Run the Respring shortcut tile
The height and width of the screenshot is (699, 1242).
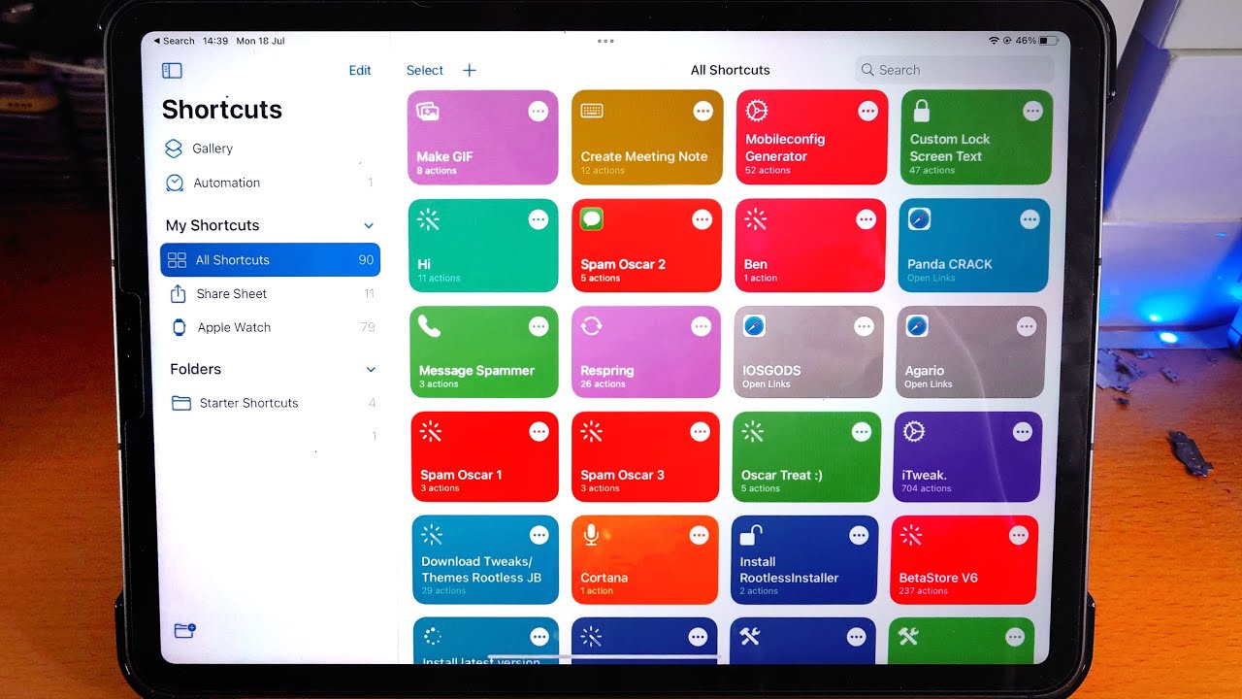(x=646, y=351)
